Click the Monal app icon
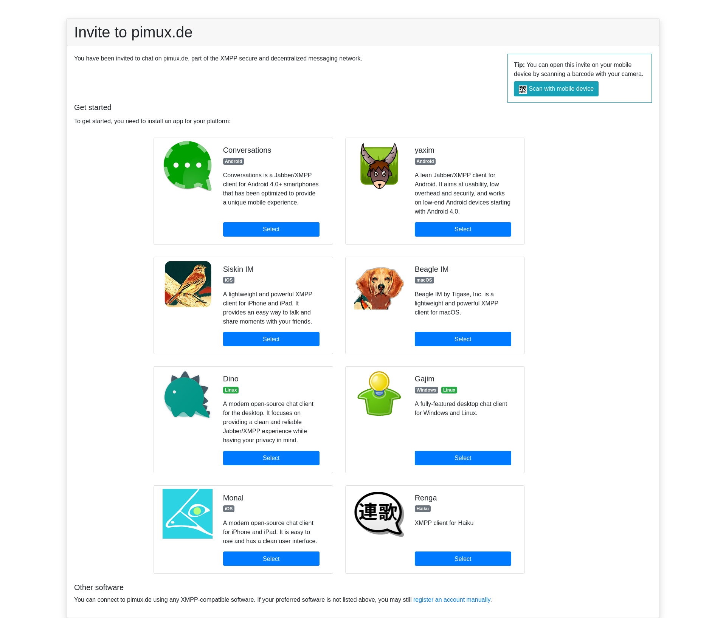Viewport: 726px width, 618px height. (x=188, y=514)
